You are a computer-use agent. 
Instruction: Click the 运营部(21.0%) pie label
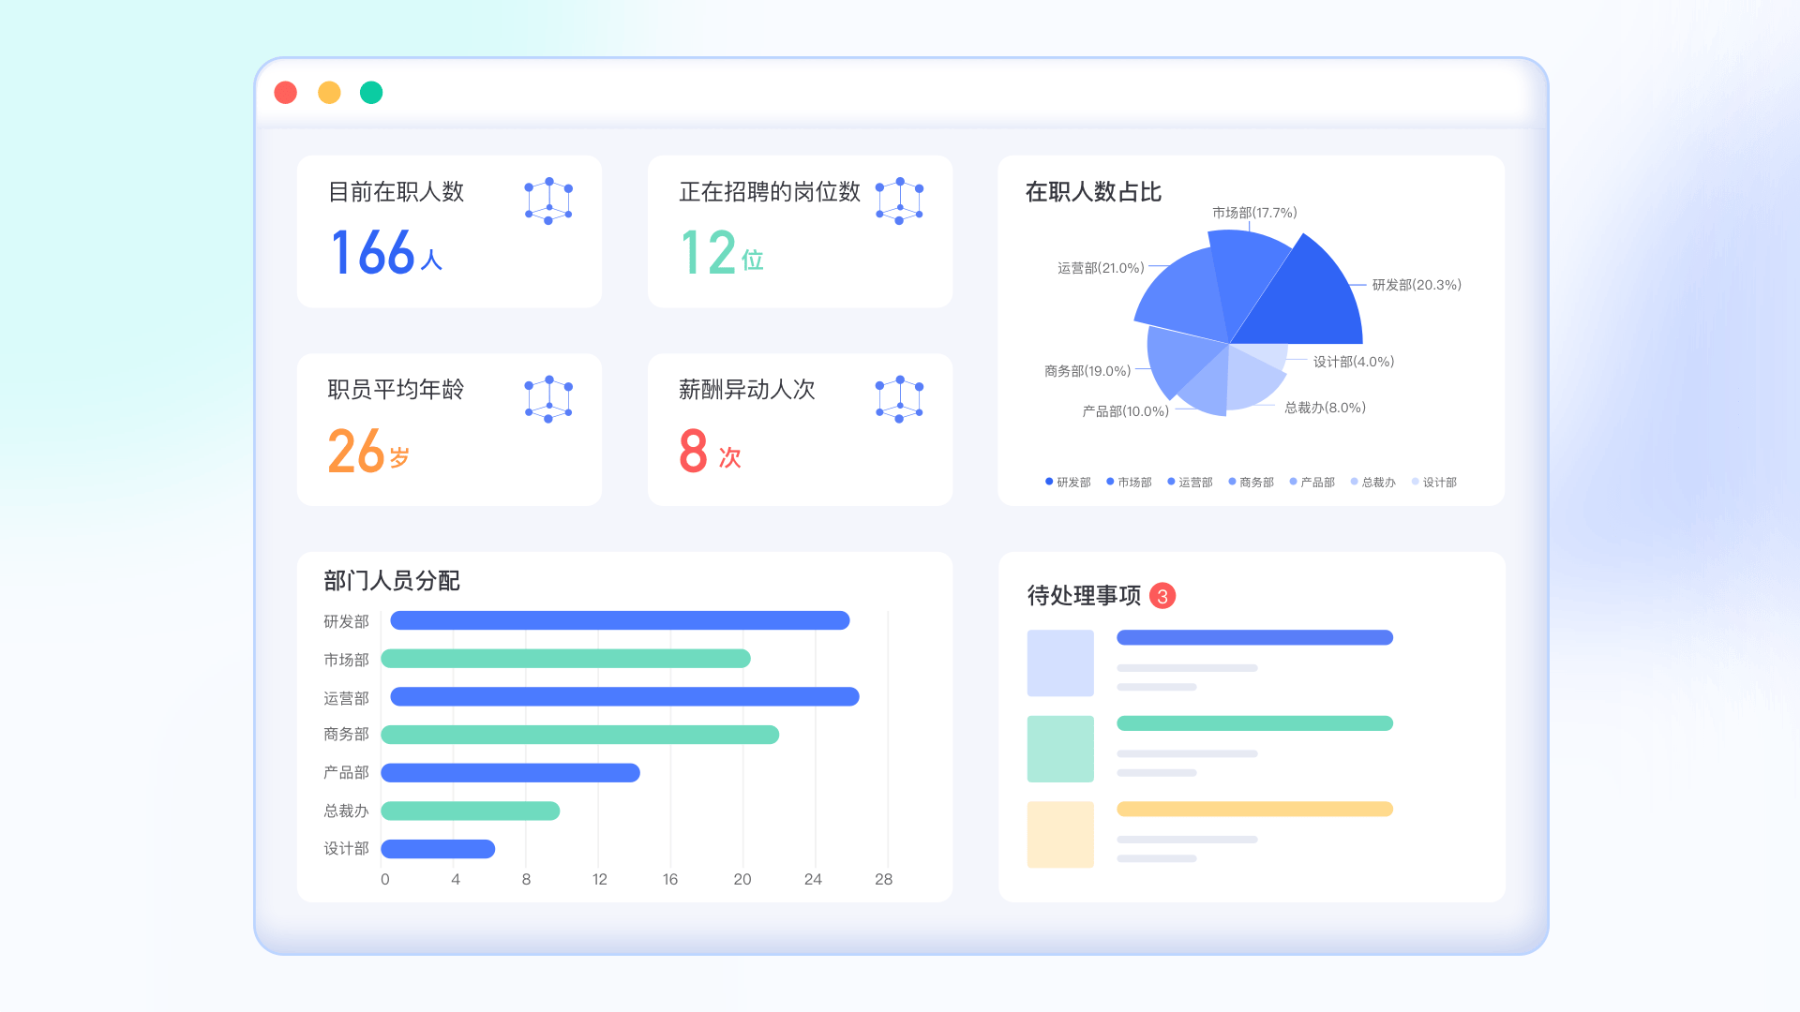tap(1101, 268)
